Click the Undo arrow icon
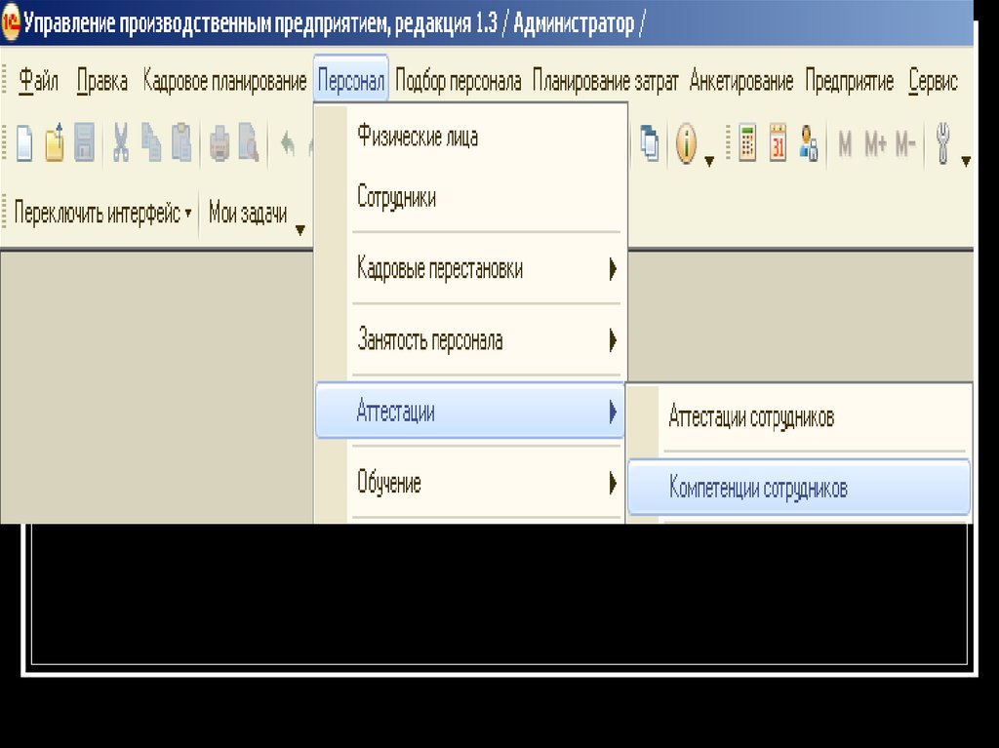This screenshot has height=748, width=999. 288,143
